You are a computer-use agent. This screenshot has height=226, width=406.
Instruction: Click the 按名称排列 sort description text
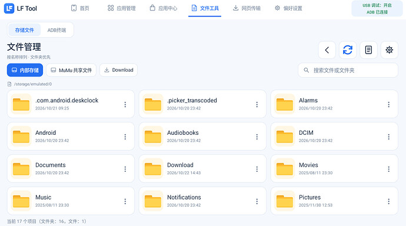click(x=29, y=57)
